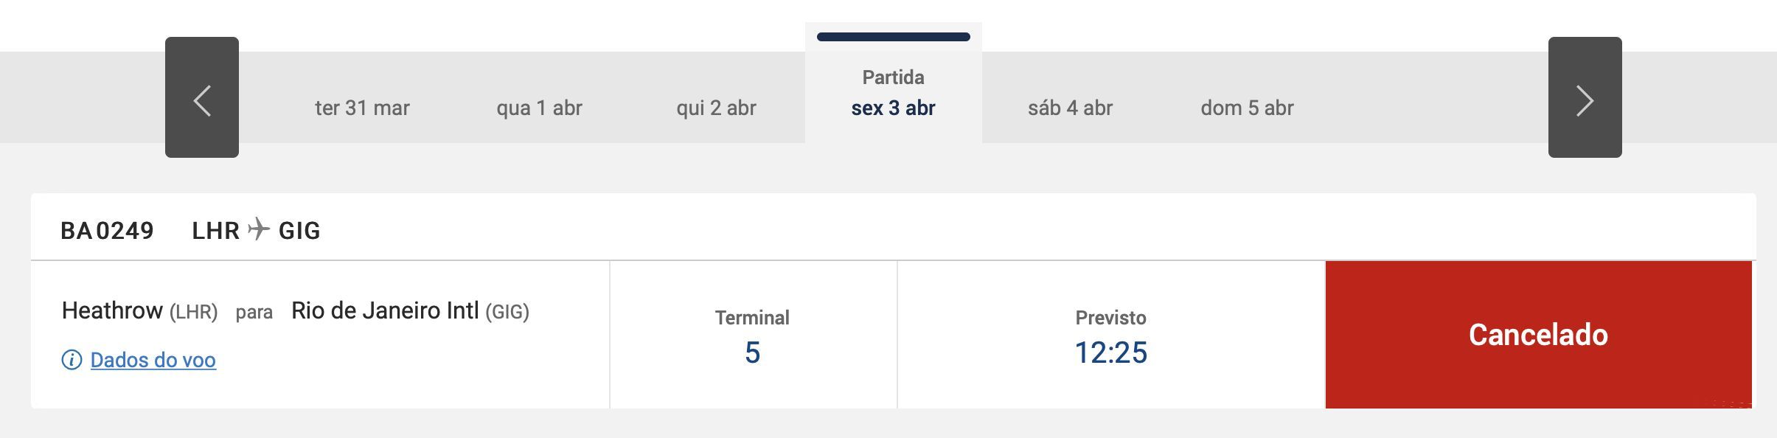This screenshot has height=438, width=1777.
Task: Select the active sex 3 abr tab
Action: (893, 108)
